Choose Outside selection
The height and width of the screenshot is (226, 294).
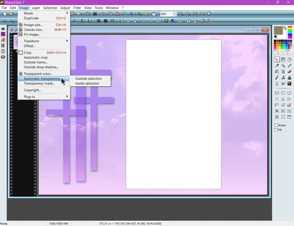90,78
